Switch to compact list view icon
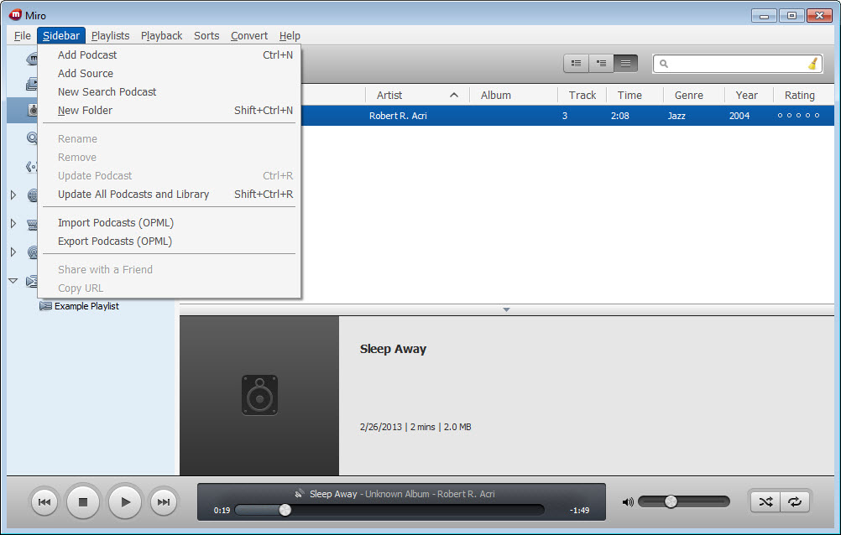The image size is (841, 535). tap(626, 63)
